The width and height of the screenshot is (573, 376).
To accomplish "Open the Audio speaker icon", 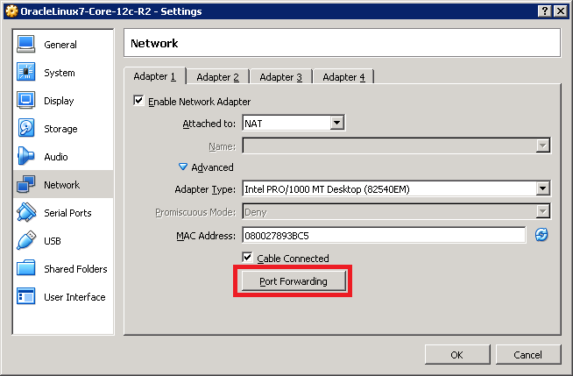I will pos(25,157).
